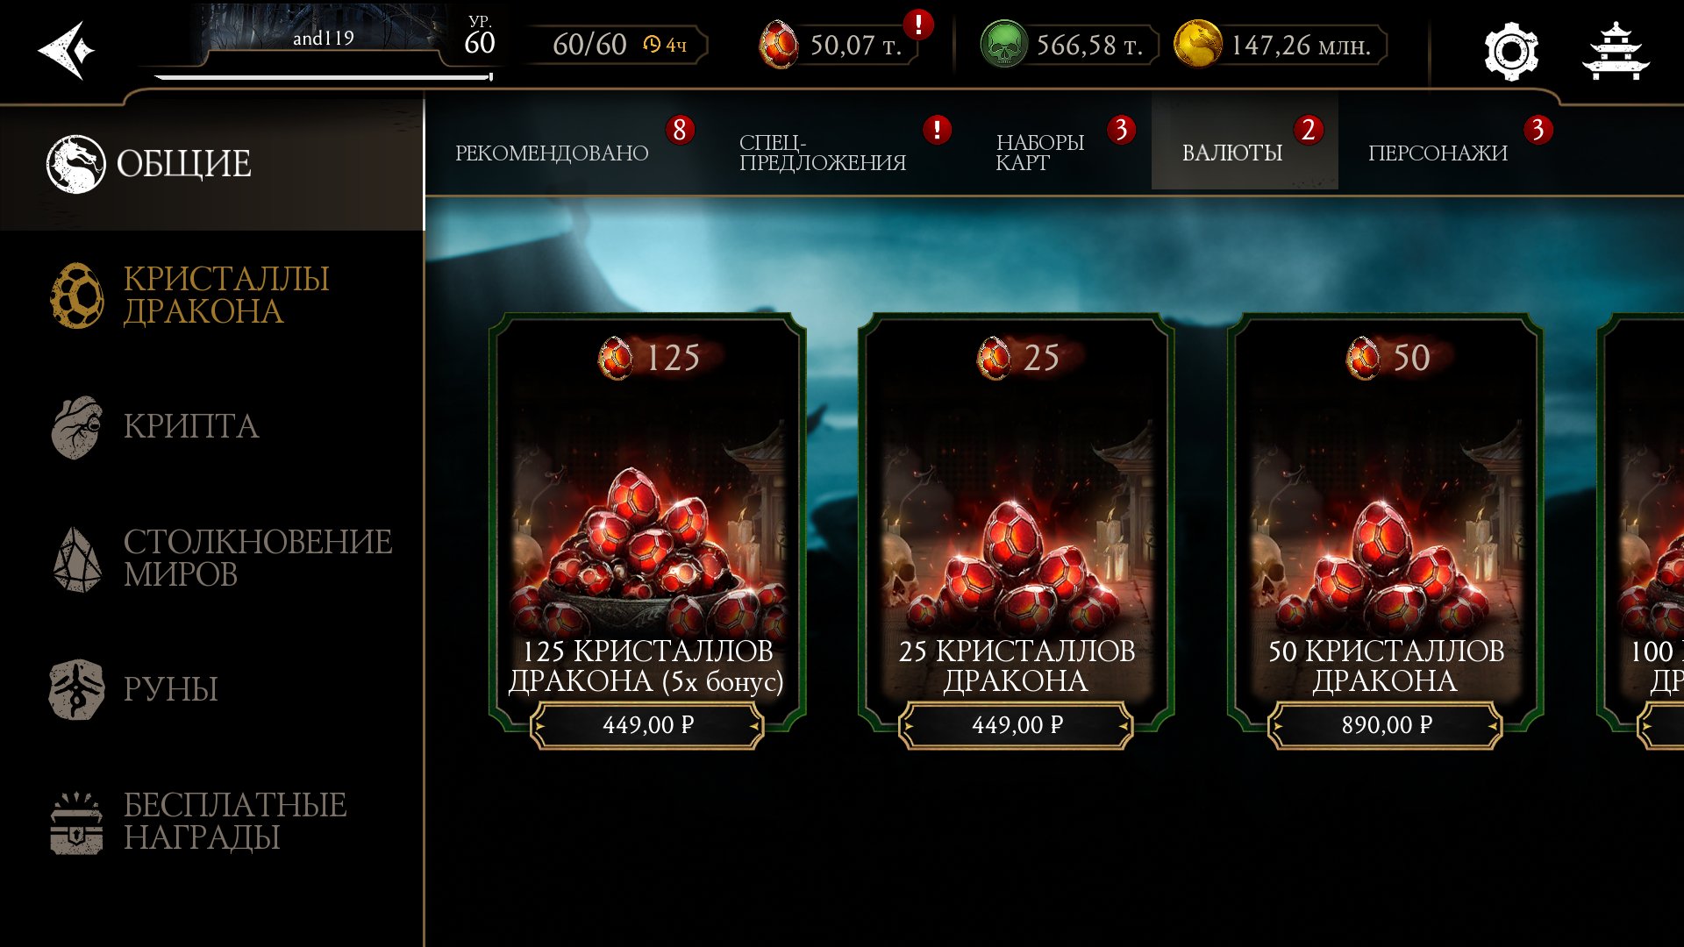Buy 50 dragon crystals for 890,00 ₽

click(x=1386, y=725)
